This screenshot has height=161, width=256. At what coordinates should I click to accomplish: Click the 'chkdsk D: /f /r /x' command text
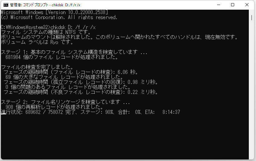[x=73, y=27]
